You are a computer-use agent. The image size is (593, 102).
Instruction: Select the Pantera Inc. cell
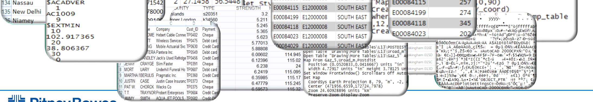point(164,52)
